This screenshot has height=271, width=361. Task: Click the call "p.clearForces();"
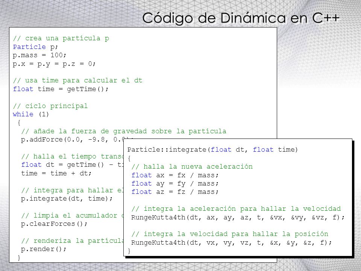(54, 224)
